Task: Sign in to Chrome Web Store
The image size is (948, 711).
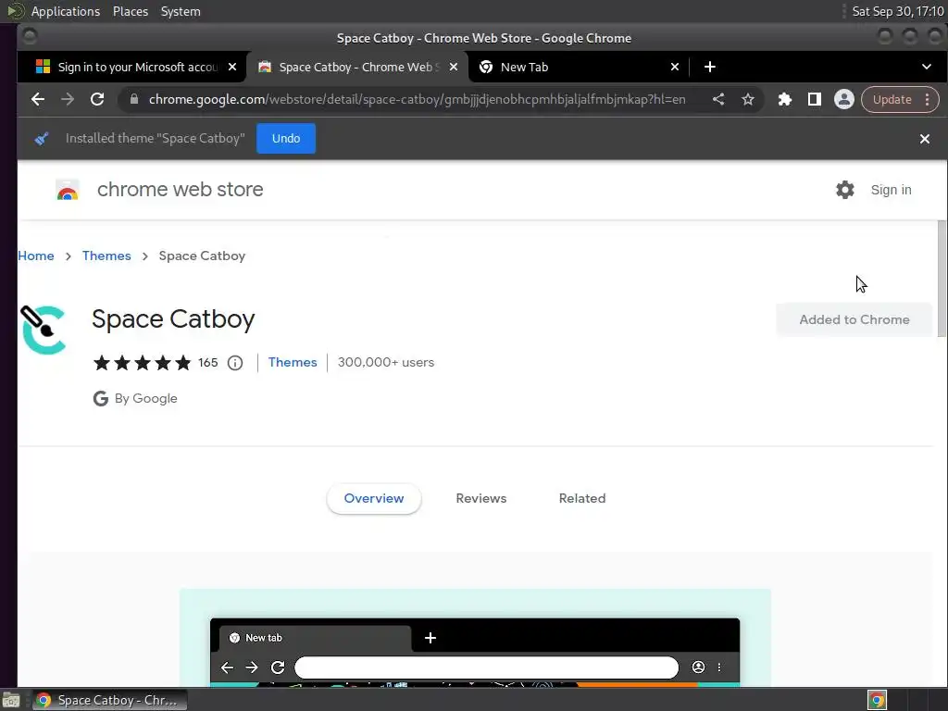Action: tap(891, 190)
